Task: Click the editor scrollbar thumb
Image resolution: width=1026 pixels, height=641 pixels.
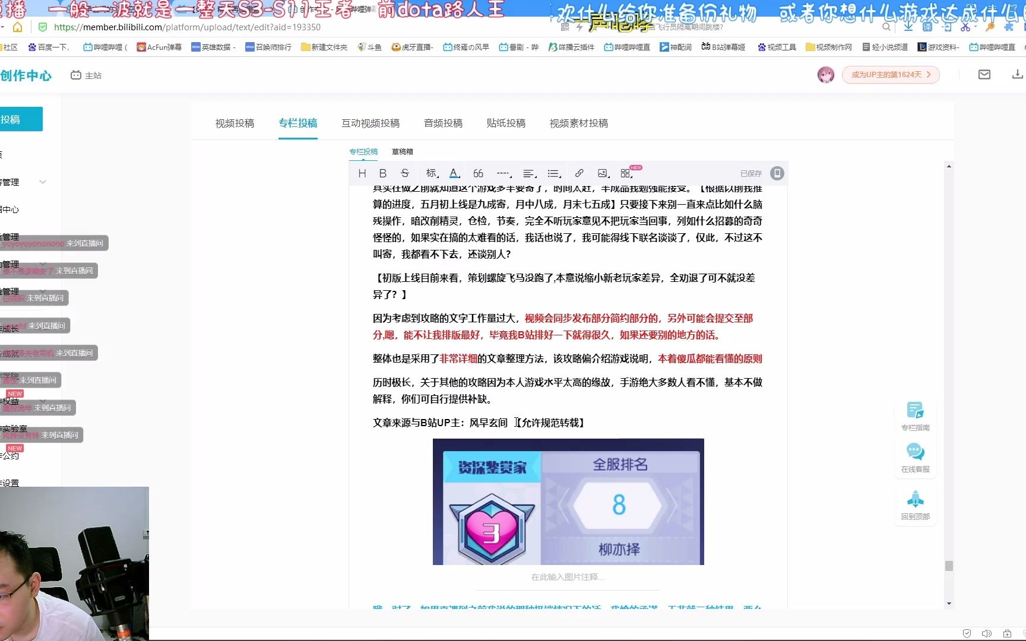Action: pyautogui.click(x=949, y=566)
